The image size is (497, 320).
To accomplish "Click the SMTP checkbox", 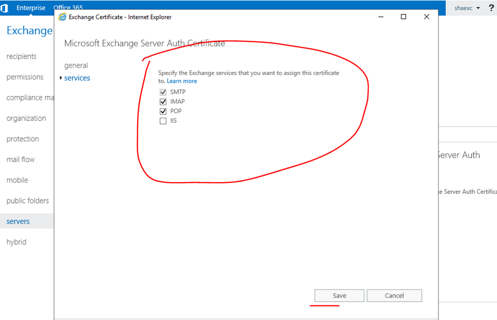I will [x=163, y=92].
